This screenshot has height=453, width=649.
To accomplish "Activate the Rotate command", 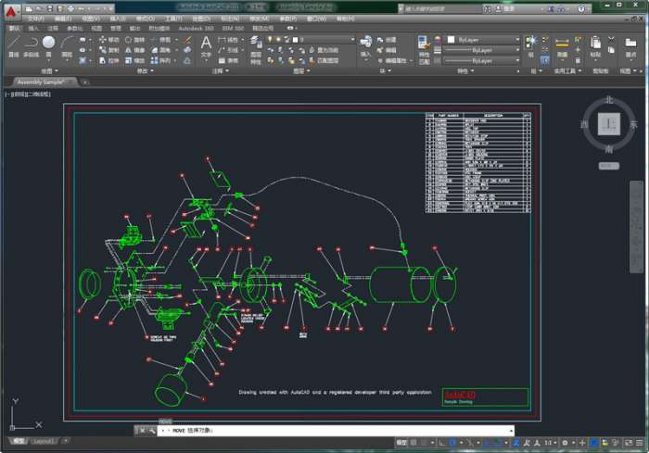I will [135, 40].
